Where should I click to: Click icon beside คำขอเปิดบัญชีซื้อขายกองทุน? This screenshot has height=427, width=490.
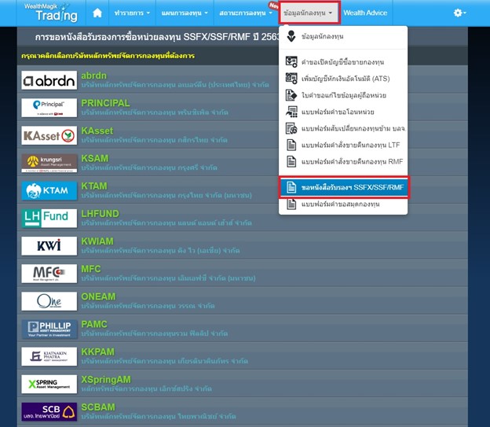point(291,61)
